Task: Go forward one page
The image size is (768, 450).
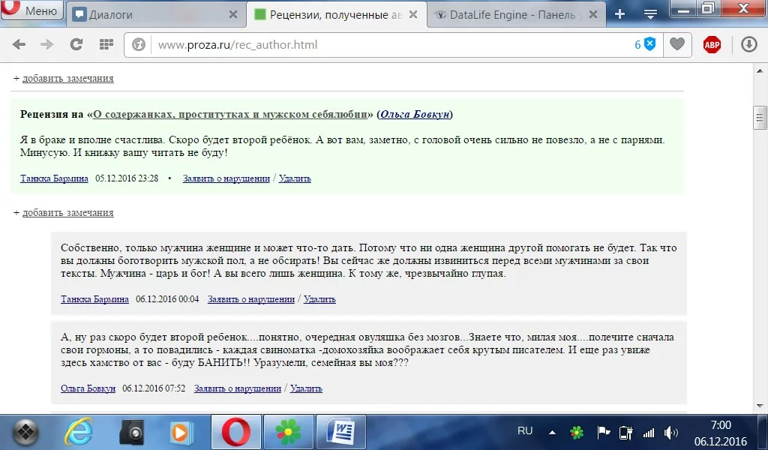Action: point(46,44)
